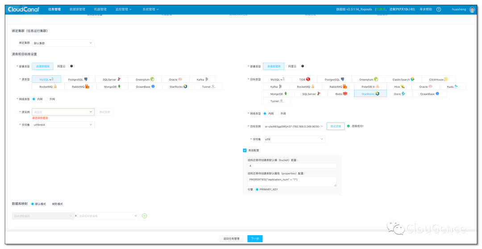Select TiDB as the target type
Screen dimensions: 482x249
click(304, 79)
